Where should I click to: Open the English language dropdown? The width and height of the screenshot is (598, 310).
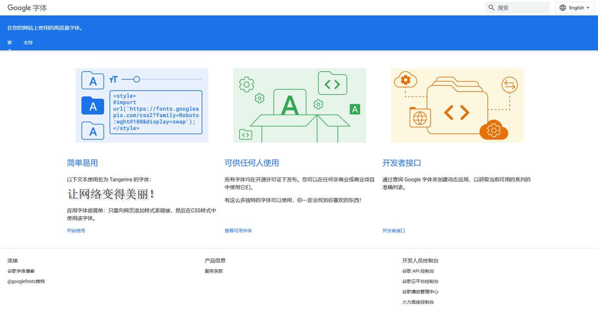click(576, 7)
